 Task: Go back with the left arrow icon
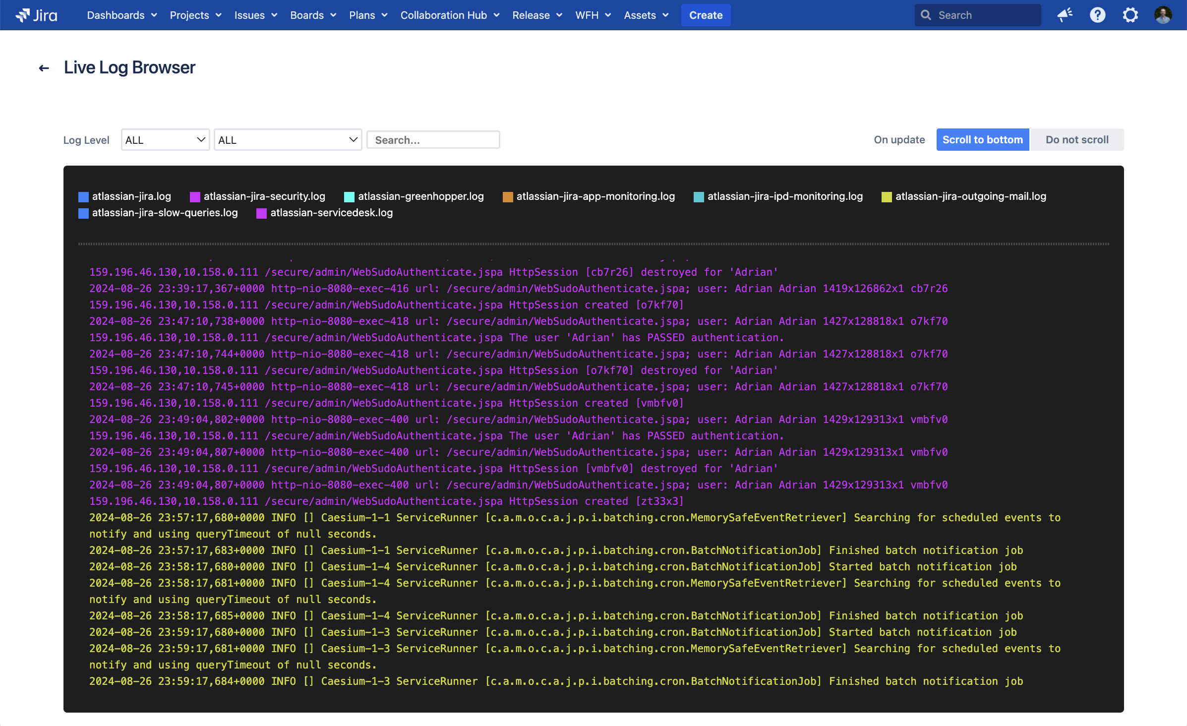[x=44, y=68]
